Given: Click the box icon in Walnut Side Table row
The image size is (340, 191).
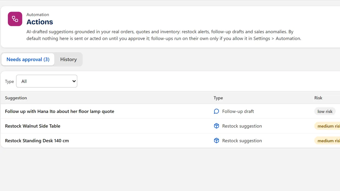Looking at the screenshot, I should point(216,126).
